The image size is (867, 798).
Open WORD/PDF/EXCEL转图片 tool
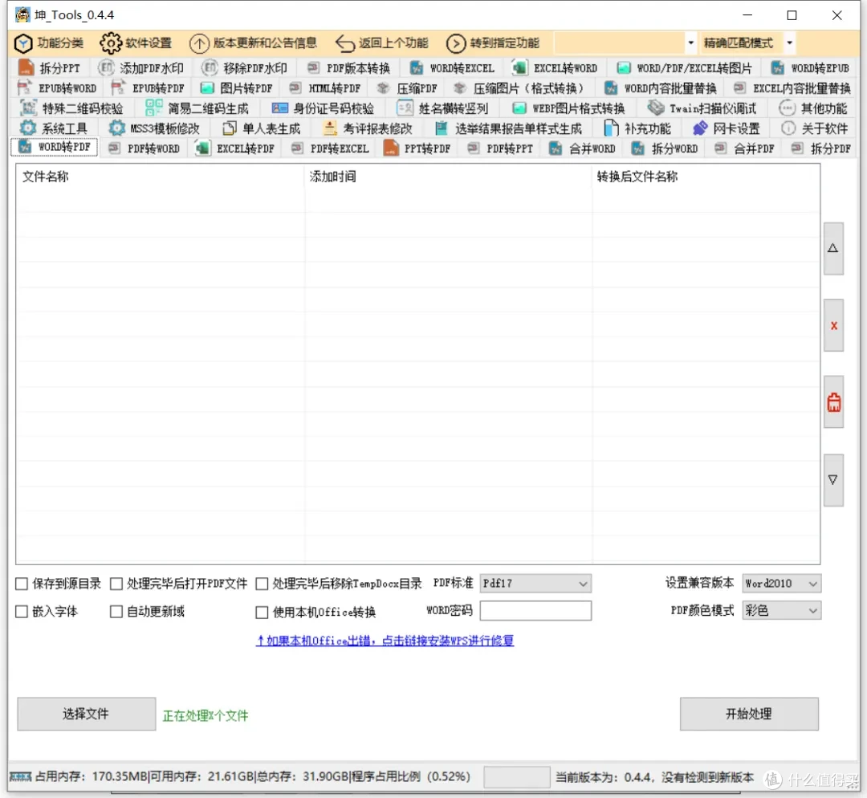685,68
